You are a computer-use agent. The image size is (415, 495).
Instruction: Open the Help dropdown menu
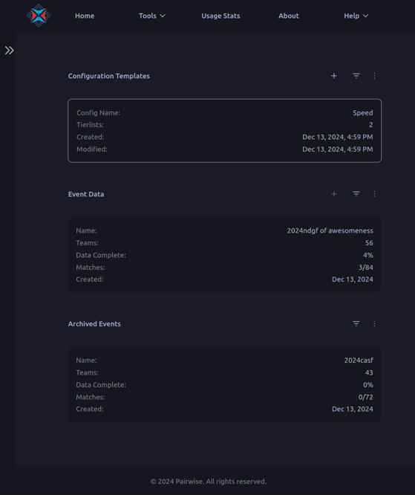coord(356,16)
